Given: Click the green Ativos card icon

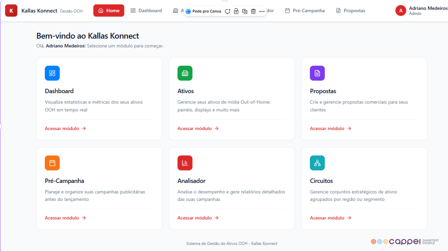Looking at the screenshot, I should click(185, 73).
